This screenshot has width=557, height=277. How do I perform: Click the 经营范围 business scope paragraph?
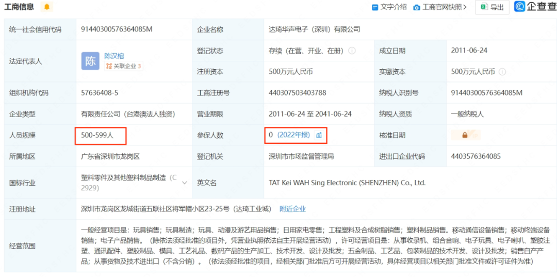[316, 246]
